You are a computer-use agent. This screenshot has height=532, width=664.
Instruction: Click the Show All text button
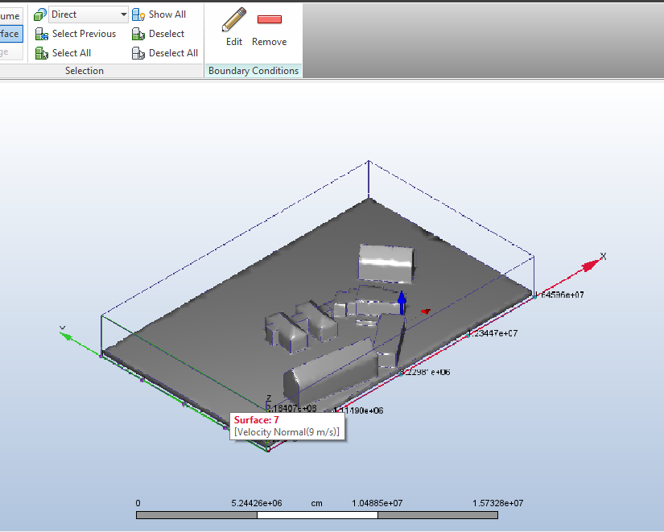click(x=167, y=14)
